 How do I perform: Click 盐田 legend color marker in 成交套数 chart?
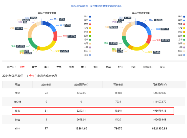[x=90, y=36]
